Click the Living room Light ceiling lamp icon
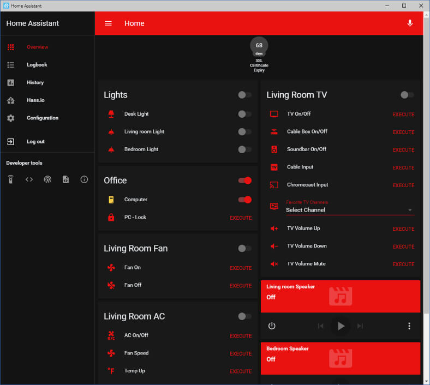 111,131
